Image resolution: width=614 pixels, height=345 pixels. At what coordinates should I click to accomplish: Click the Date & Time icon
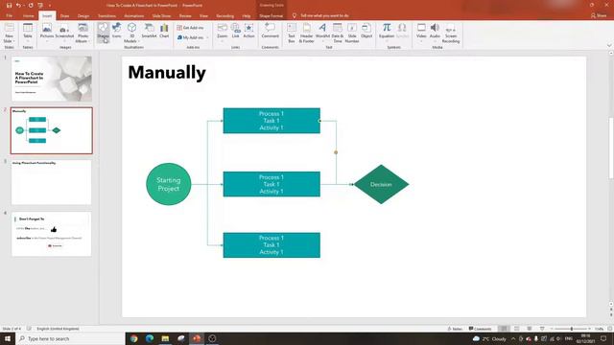tap(337, 33)
